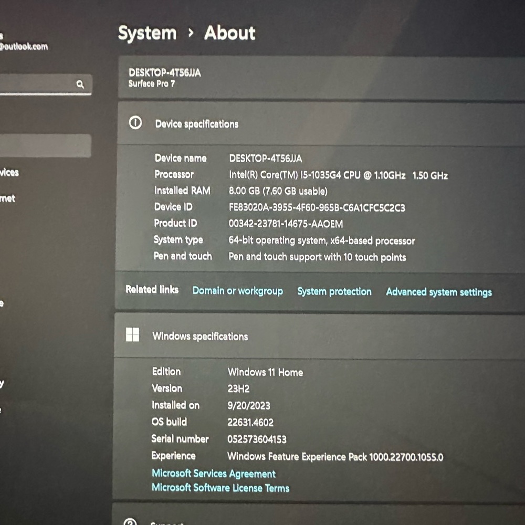Click the Surface Pro 7 model text
This screenshot has width=525, height=525.
152,83
